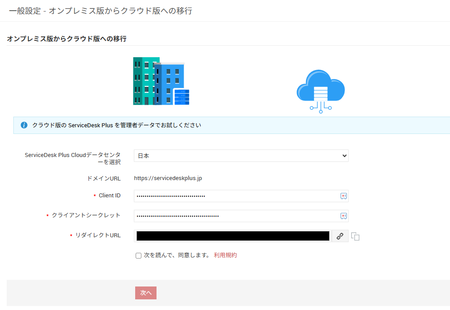
Task: Click the リダイレクトURL label
Action: [98, 235]
